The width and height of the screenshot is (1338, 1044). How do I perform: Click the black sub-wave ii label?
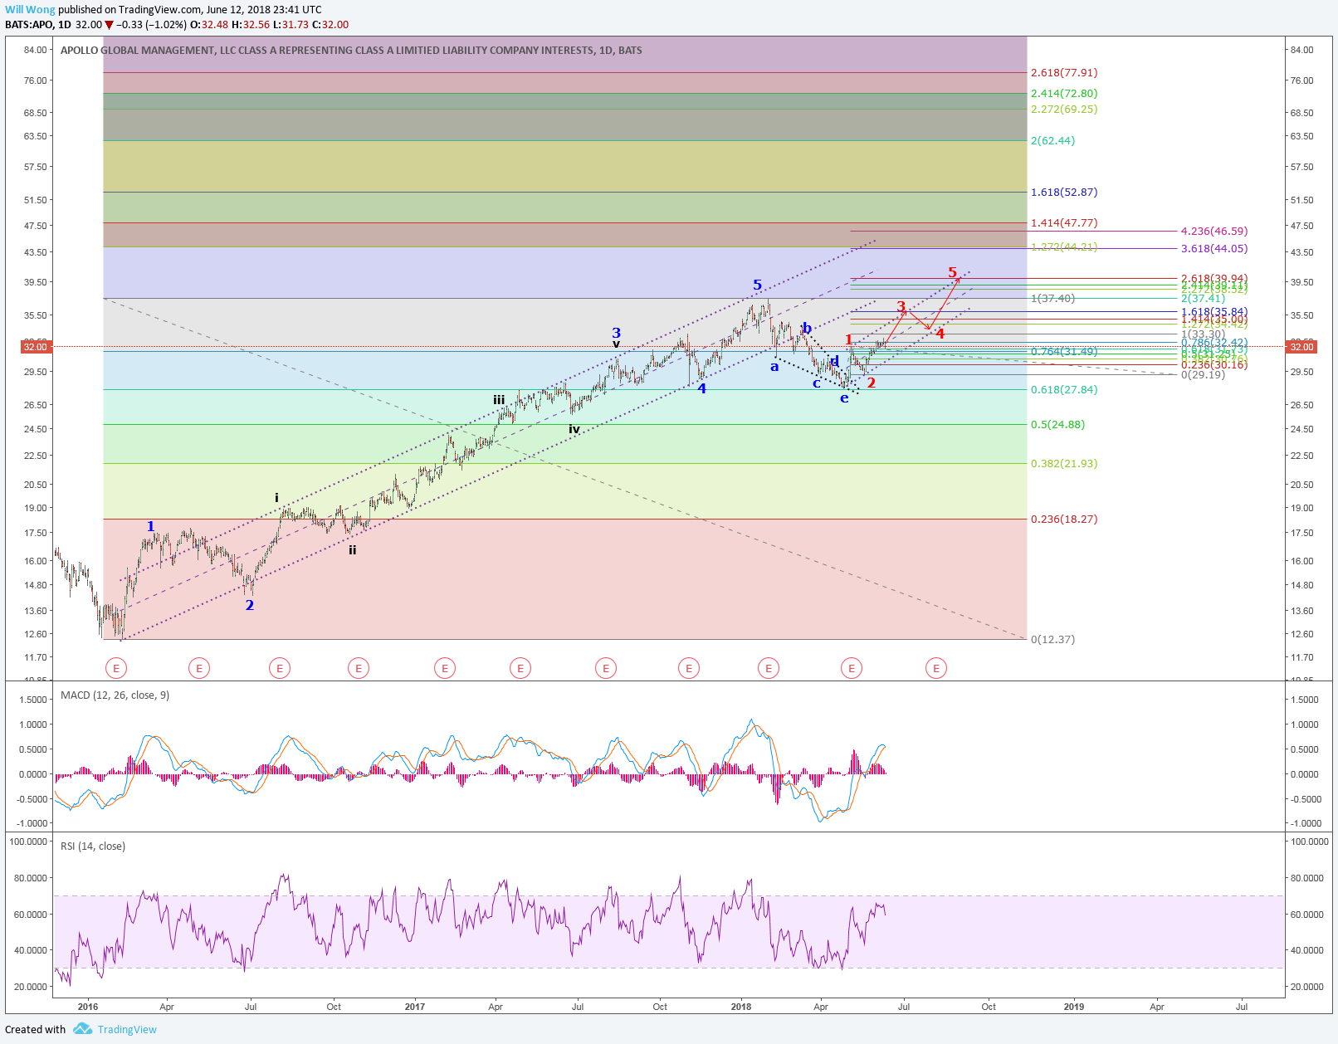pyautogui.click(x=353, y=549)
